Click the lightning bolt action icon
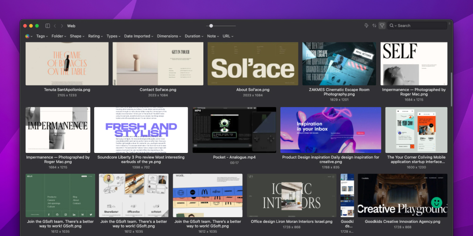The image size is (473, 236). coord(366,25)
